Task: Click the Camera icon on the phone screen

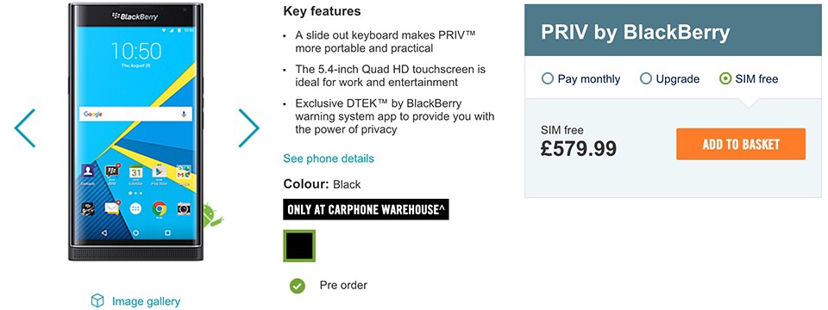Action: (184, 208)
